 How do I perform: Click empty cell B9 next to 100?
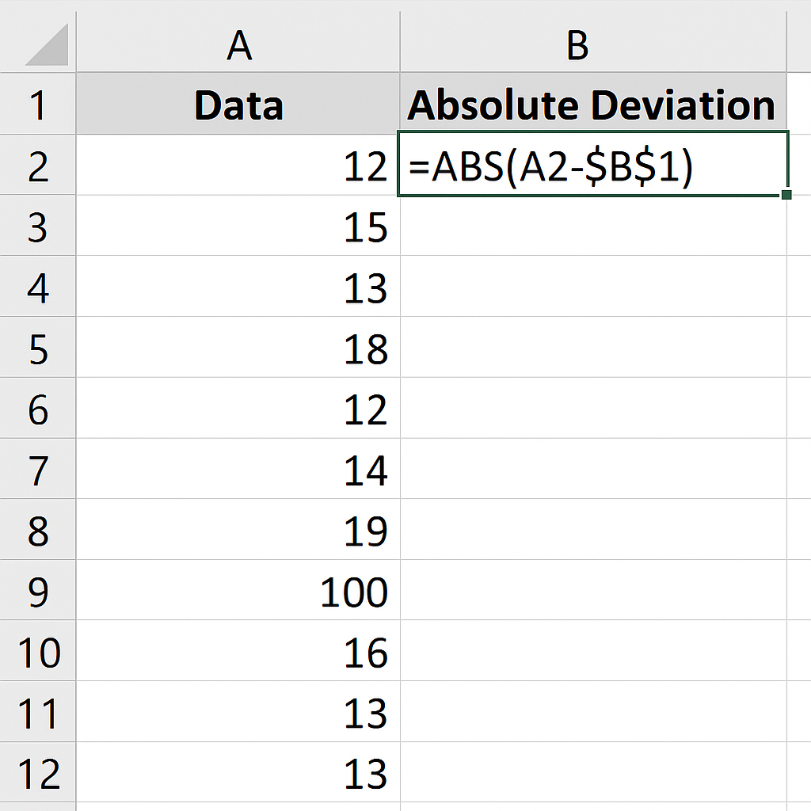pyautogui.click(x=592, y=591)
